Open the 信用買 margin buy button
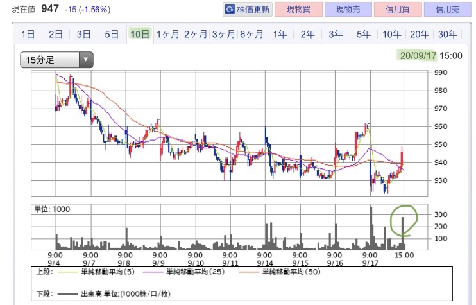This screenshot has width=476, height=305. (398, 10)
